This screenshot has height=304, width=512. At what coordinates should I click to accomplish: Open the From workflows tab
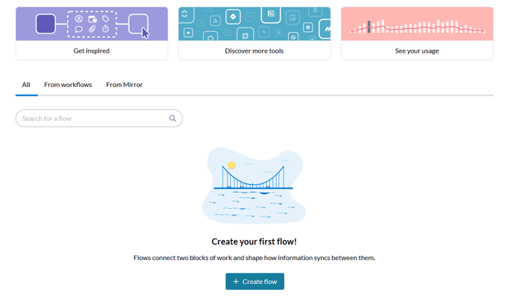(x=68, y=85)
